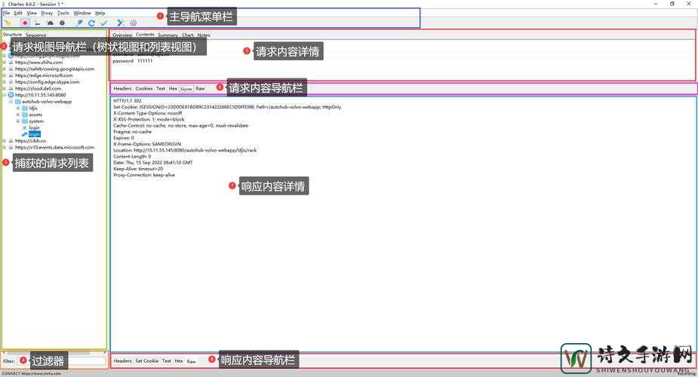Show request Hex tab
This screenshot has width=698, height=377.
click(x=173, y=88)
